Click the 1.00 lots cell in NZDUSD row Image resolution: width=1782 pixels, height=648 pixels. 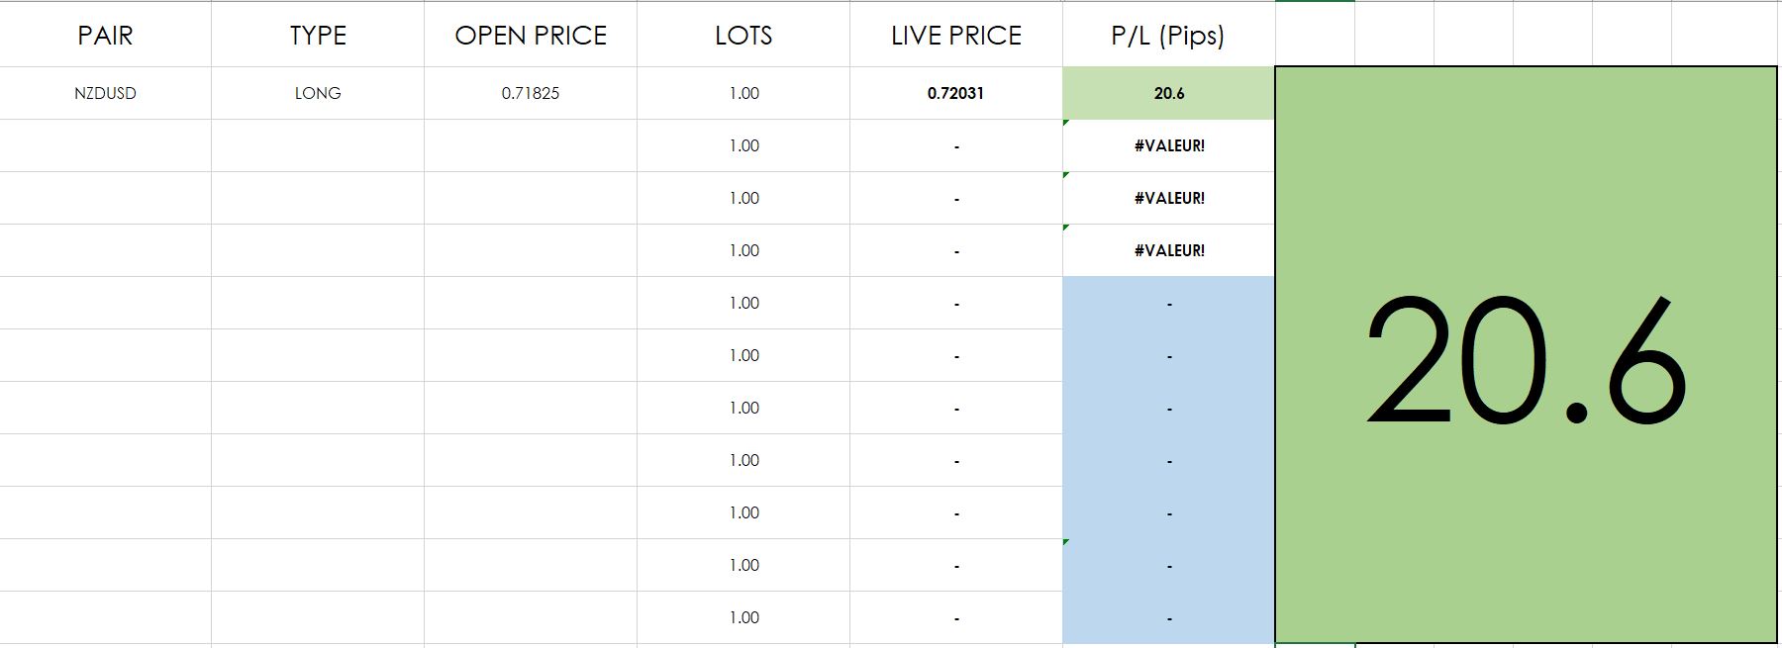(743, 93)
